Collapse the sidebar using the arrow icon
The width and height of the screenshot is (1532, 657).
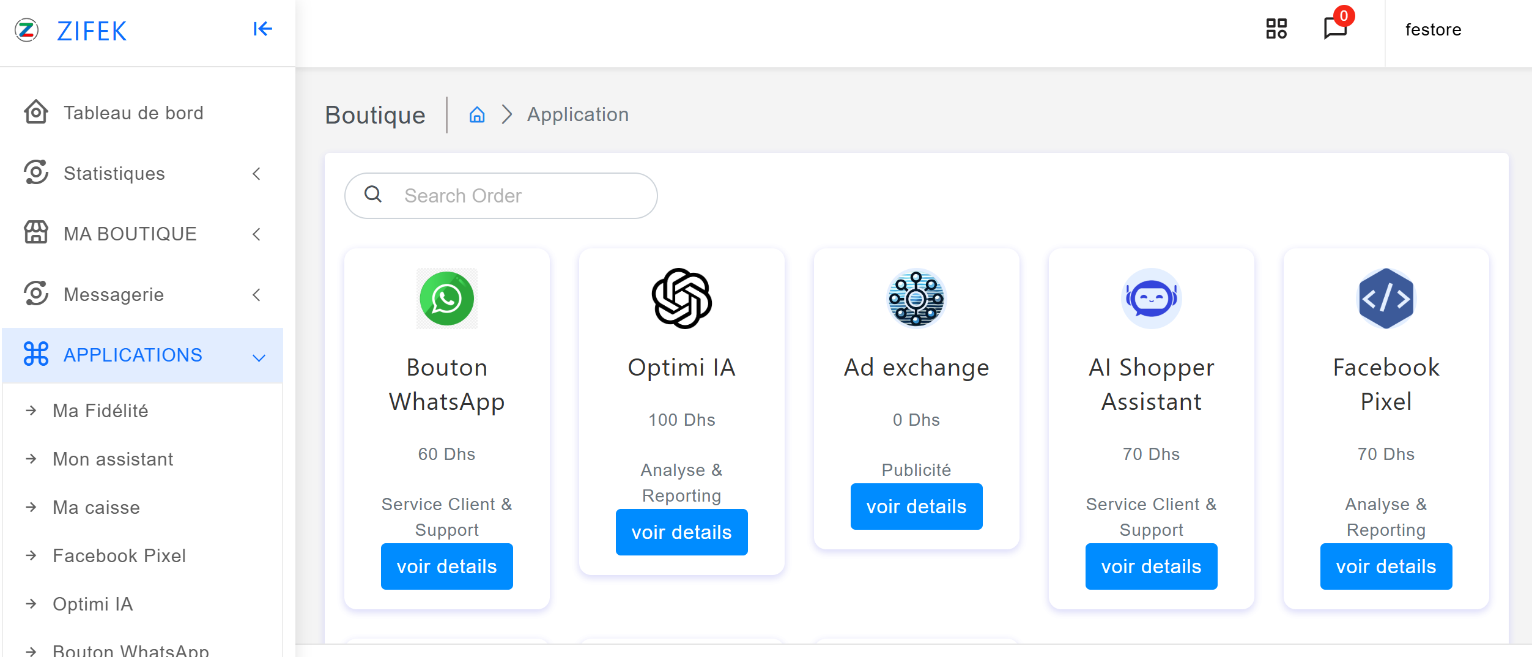tap(262, 29)
